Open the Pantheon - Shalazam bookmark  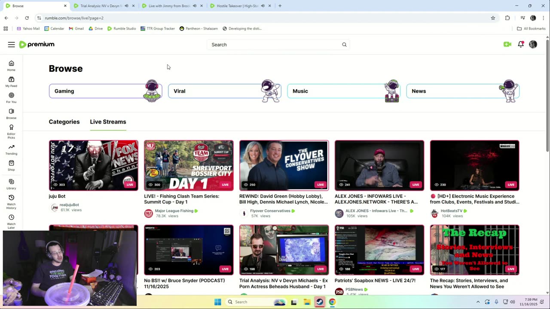[x=199, y=29]
